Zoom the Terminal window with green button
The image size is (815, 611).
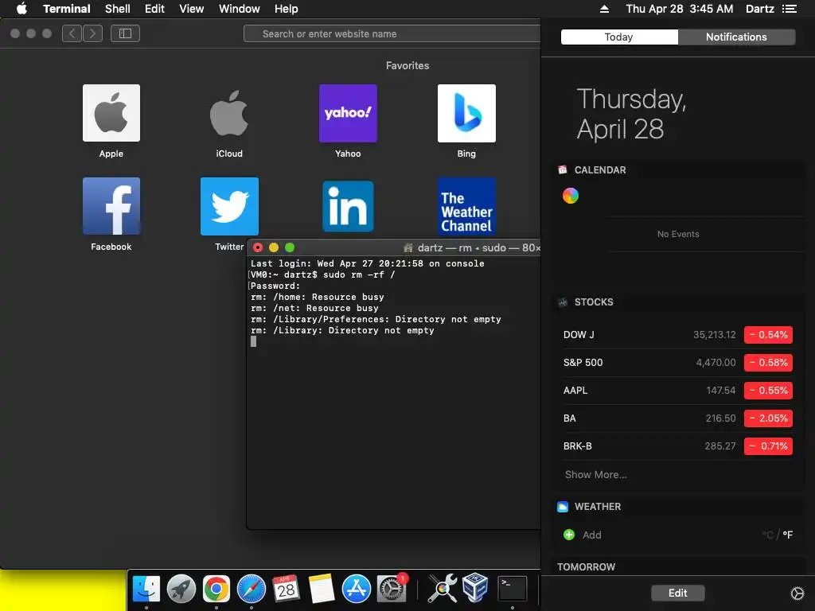pos(290,247)
